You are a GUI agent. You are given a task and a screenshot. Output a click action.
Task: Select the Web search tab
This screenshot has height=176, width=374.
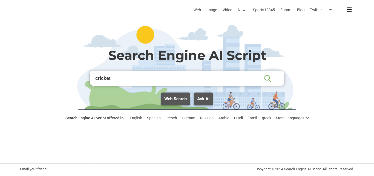197,10
